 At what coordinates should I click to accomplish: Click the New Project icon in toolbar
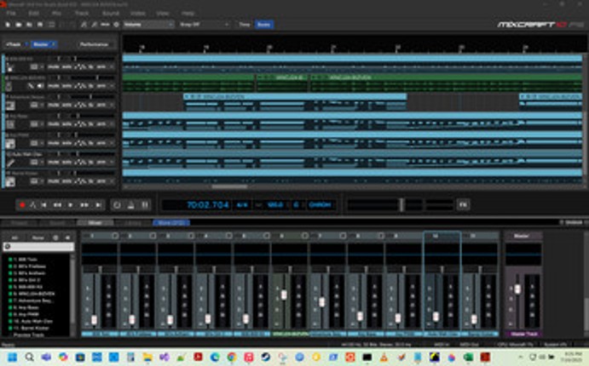click(7, 25)
